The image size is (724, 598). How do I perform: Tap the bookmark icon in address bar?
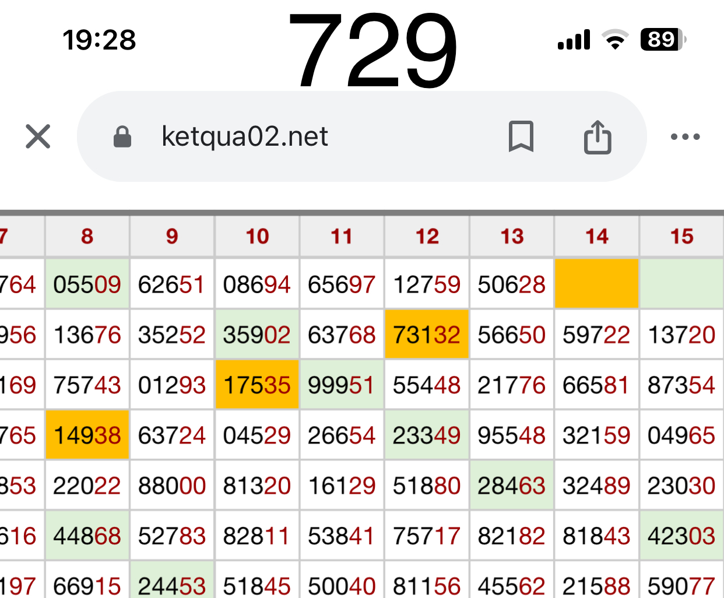[521, 136]
